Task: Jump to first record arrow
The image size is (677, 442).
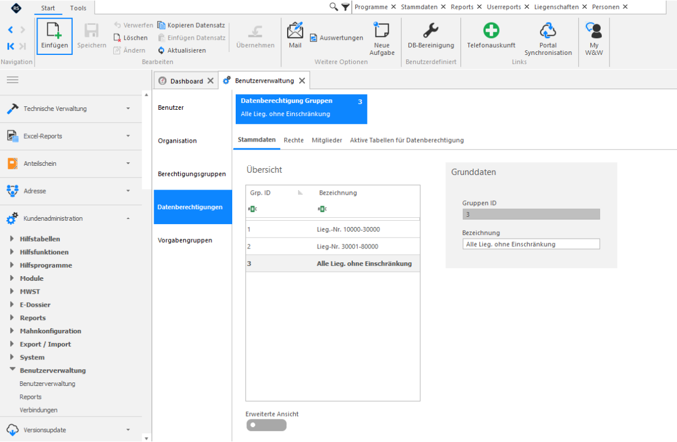Action: coord(11,46)
